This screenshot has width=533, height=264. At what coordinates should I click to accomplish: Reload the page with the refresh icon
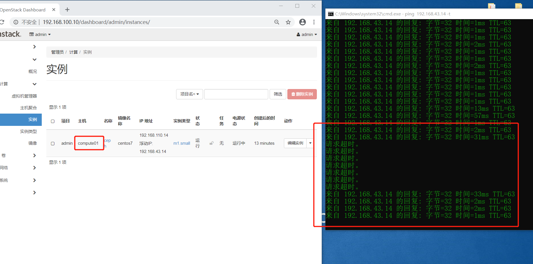[x=2, y=22]
